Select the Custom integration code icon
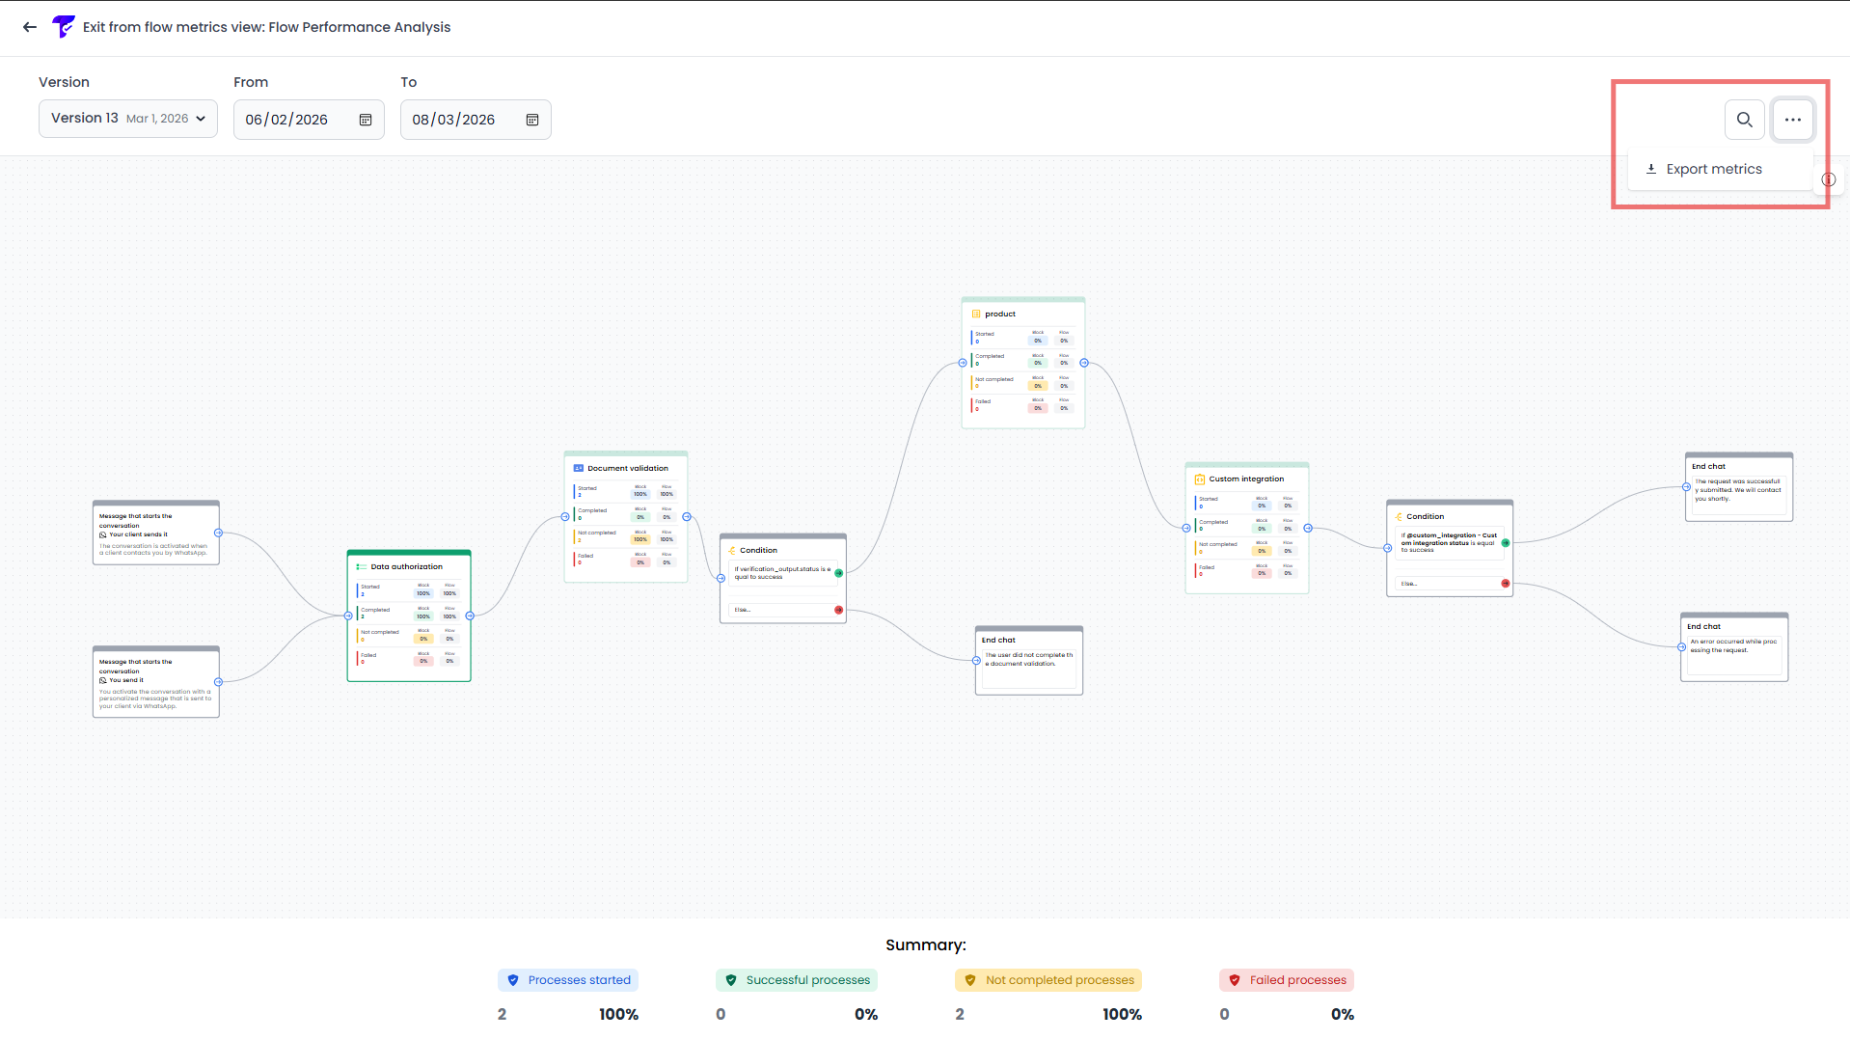Image resolution: width=1850 pixels, height=1040 pixels. (1198, 479)
